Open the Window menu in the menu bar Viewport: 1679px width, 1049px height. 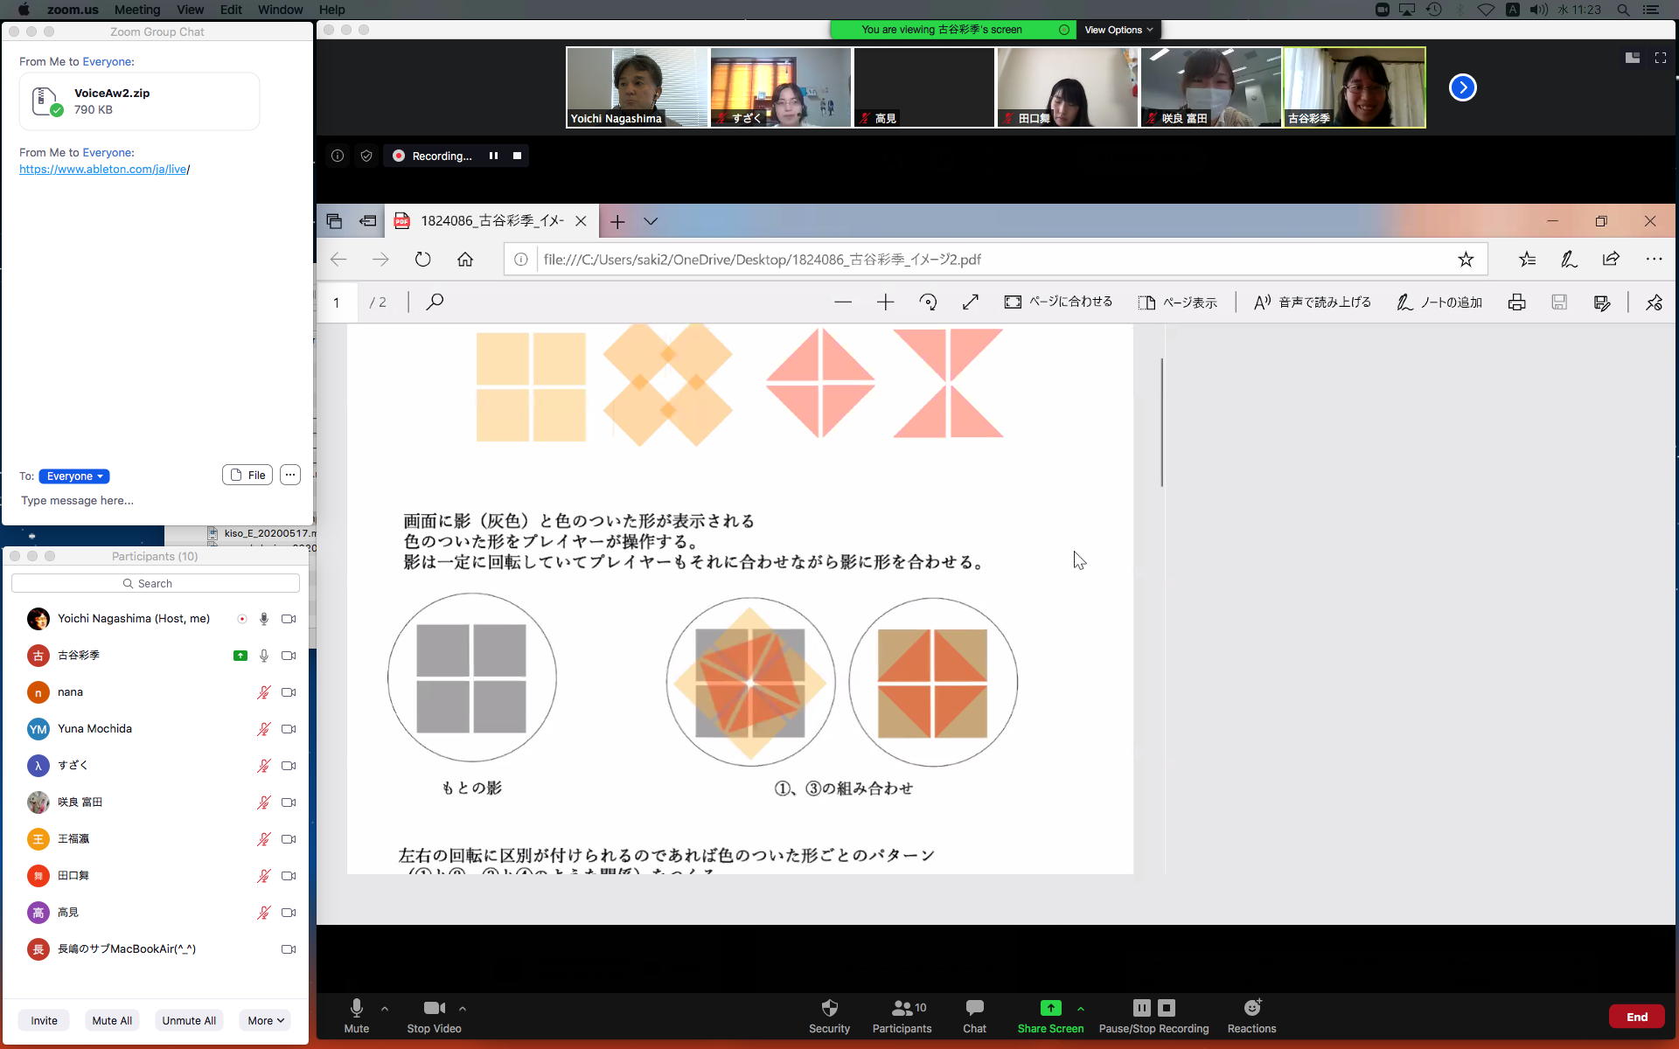coord(280,10)
